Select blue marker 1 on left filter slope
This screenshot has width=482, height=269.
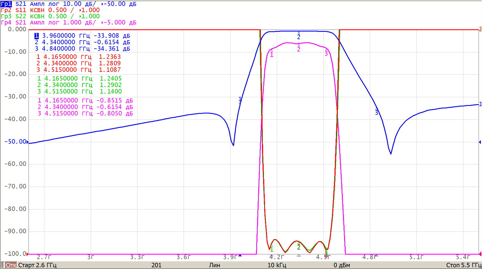(x=240, y=99)
